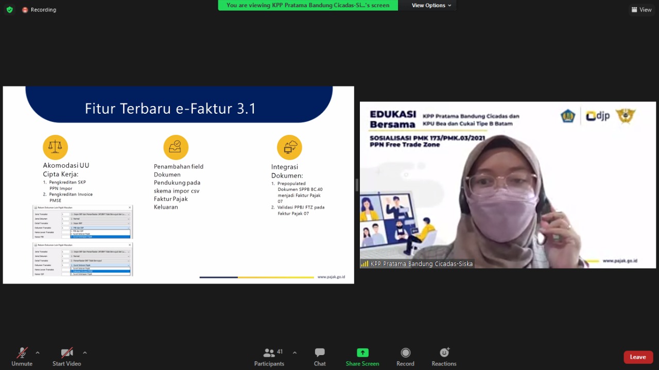
Task: Change layout with the View button
Action: point(641,10)
